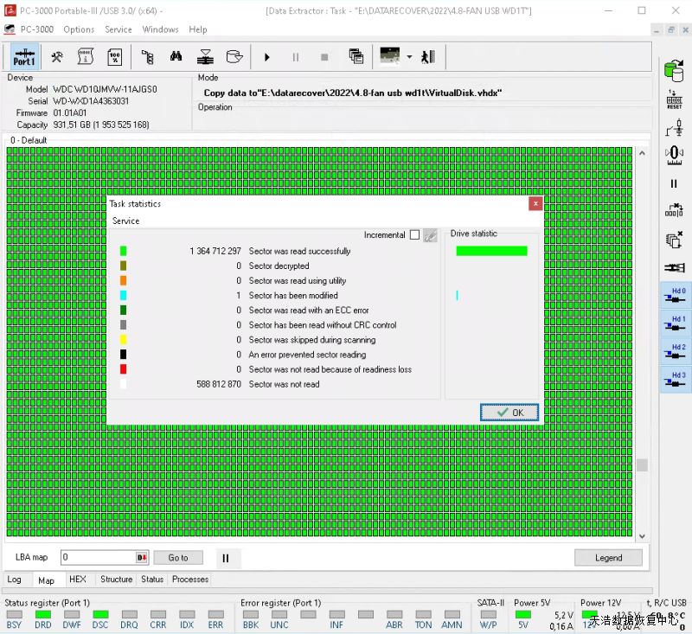
Task: Click the binoculars search icon
Action: pos(176,57)
